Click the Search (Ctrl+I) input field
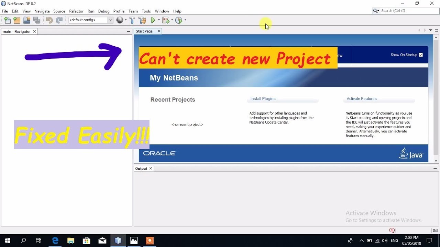The width and height of the screenshot is (440, 247). click(x=409, y=11)
